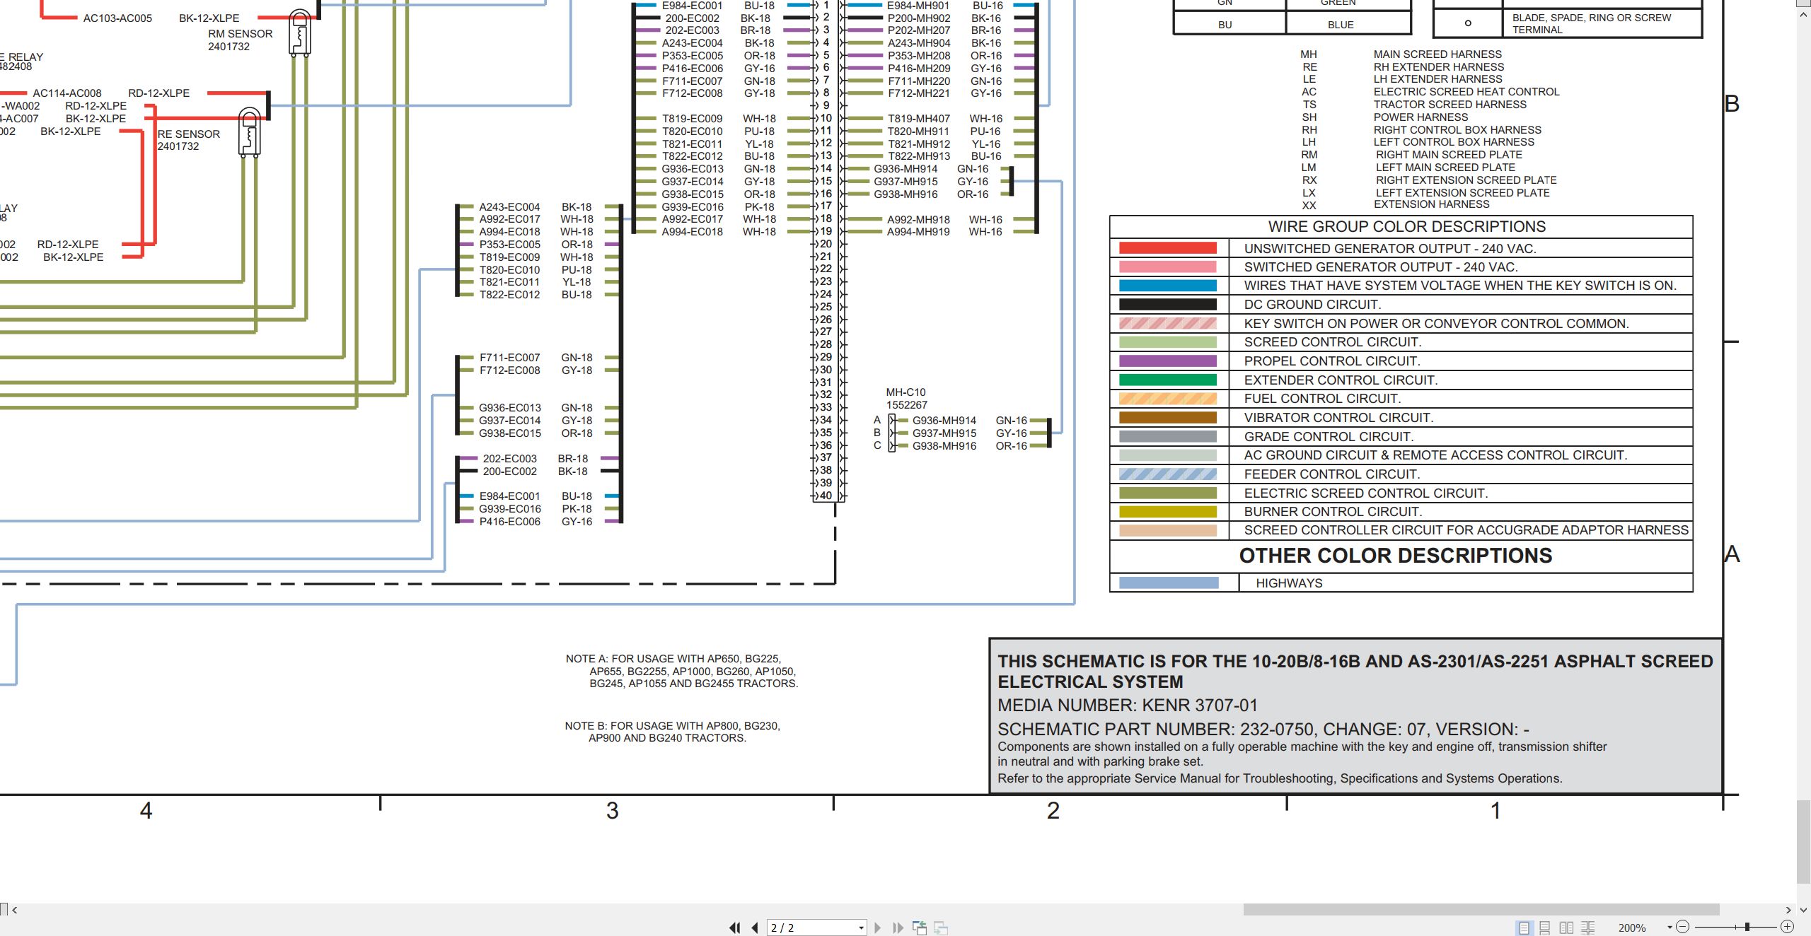Click the previous view navigation icon

click(x=920, y=928)
